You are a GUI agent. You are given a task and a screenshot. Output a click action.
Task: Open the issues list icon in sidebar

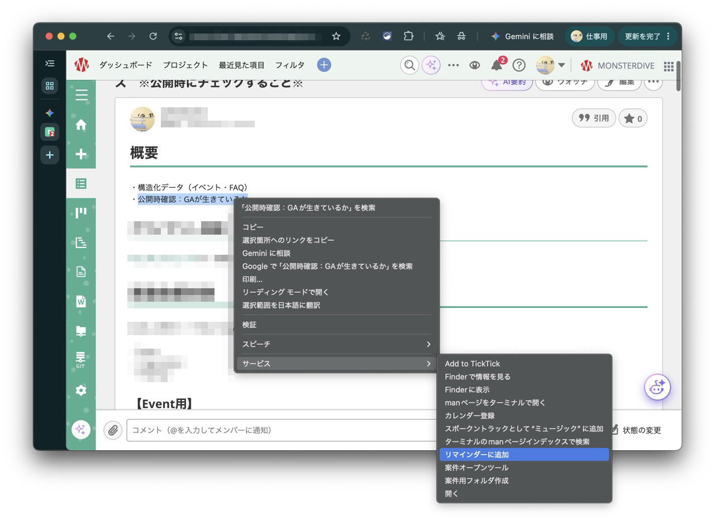point(81,183)
